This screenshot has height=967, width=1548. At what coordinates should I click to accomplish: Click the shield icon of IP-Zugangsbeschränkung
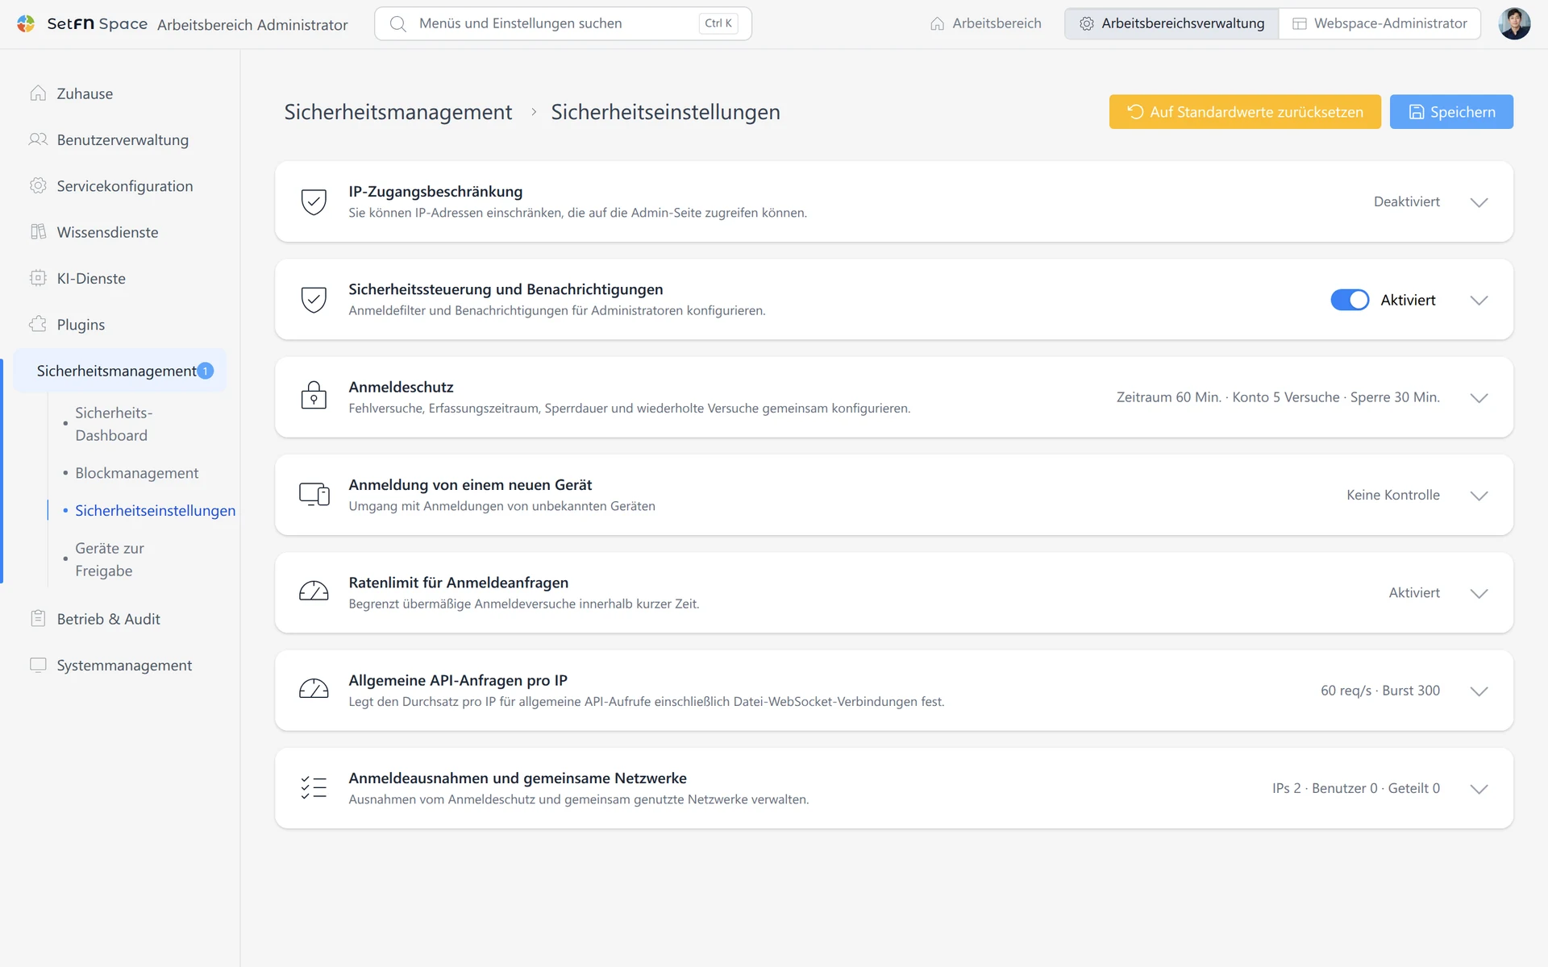click(x=314, y=201)
